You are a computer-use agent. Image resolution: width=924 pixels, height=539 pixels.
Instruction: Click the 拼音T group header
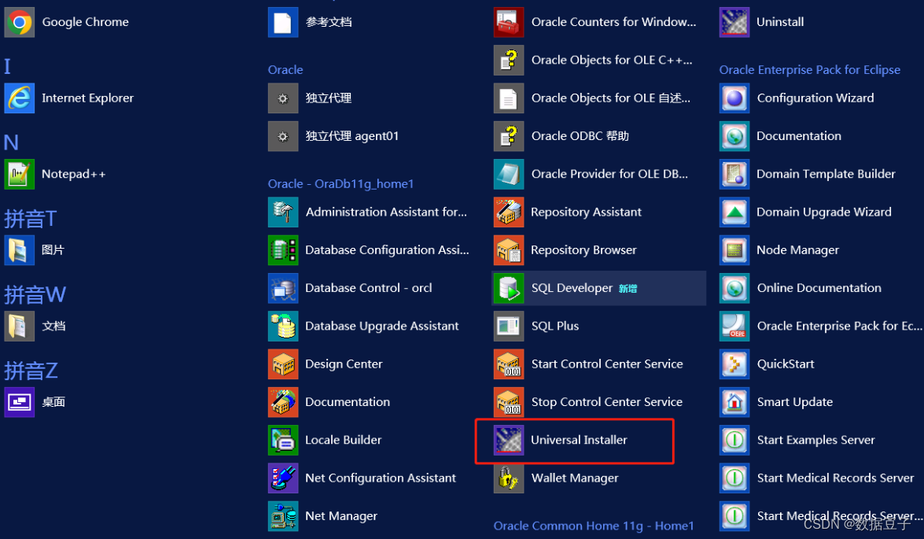pos(31,219)
